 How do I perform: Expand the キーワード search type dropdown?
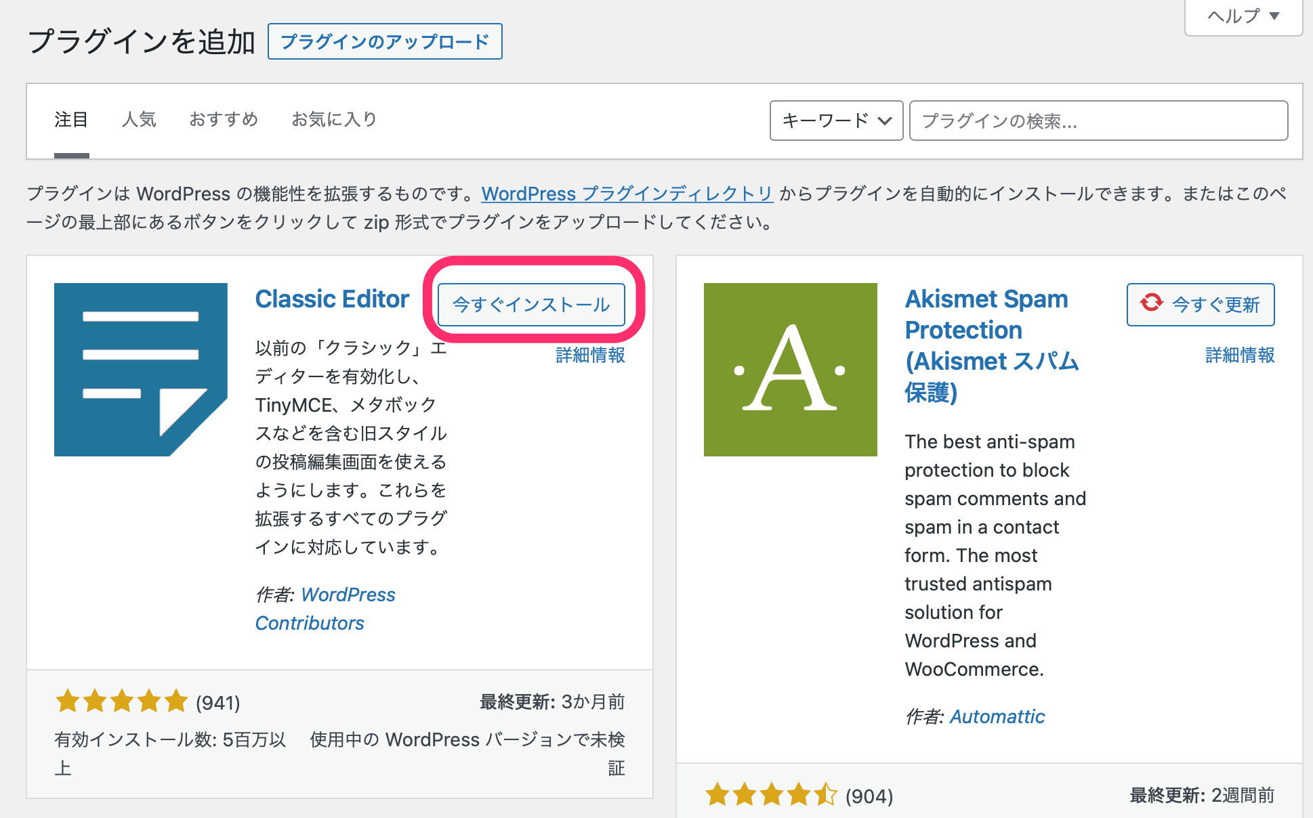pos(836,121)
